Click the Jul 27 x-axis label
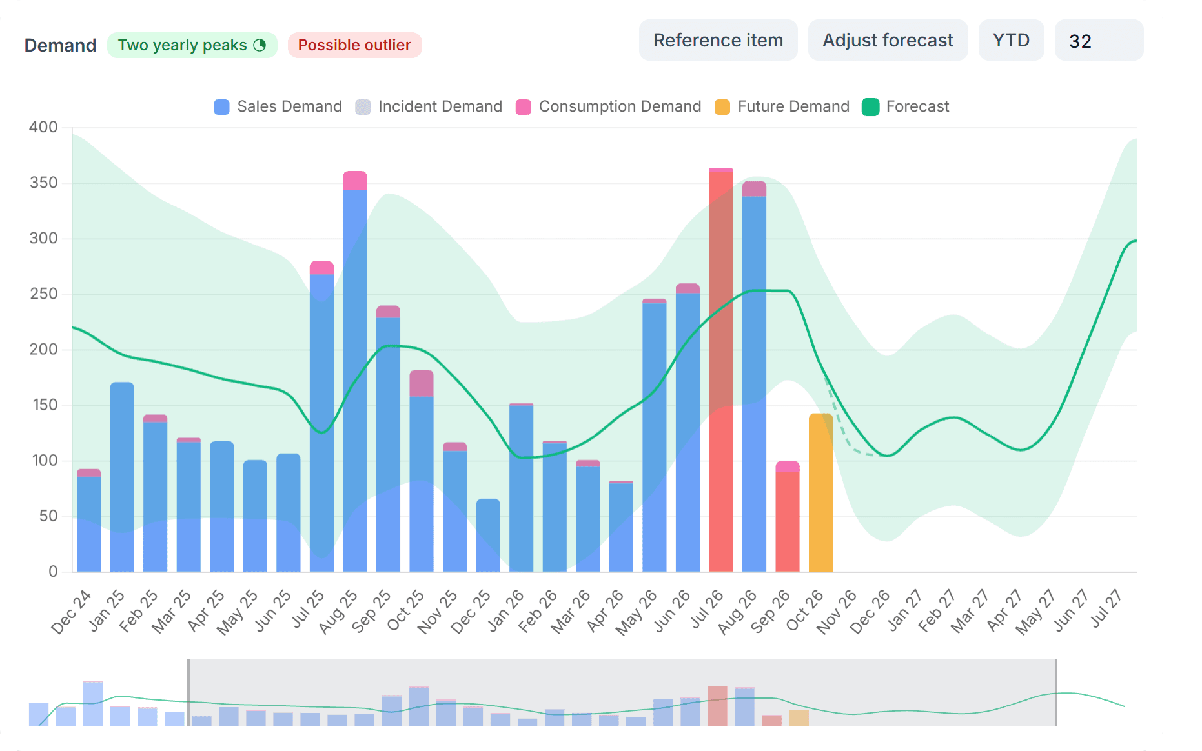Viewport: 1202px width, 751px height. (x=1106, y=608)
